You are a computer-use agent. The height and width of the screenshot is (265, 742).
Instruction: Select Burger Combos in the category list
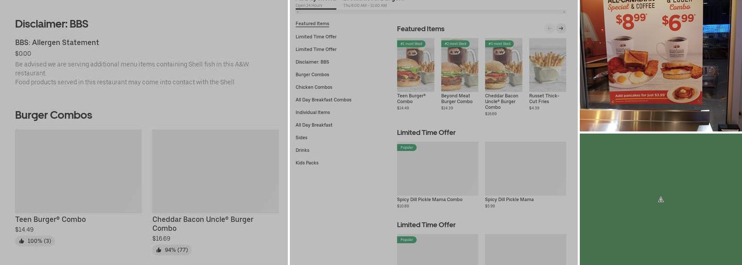pos(312,75)
